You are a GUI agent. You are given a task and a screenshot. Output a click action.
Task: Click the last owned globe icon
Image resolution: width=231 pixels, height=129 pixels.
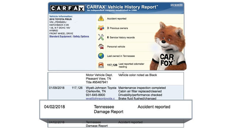[x=101, y=56]
